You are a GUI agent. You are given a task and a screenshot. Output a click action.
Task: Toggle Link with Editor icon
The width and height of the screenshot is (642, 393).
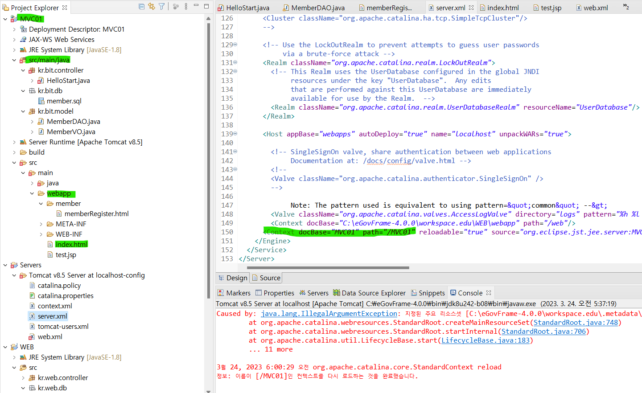[152, 7]
